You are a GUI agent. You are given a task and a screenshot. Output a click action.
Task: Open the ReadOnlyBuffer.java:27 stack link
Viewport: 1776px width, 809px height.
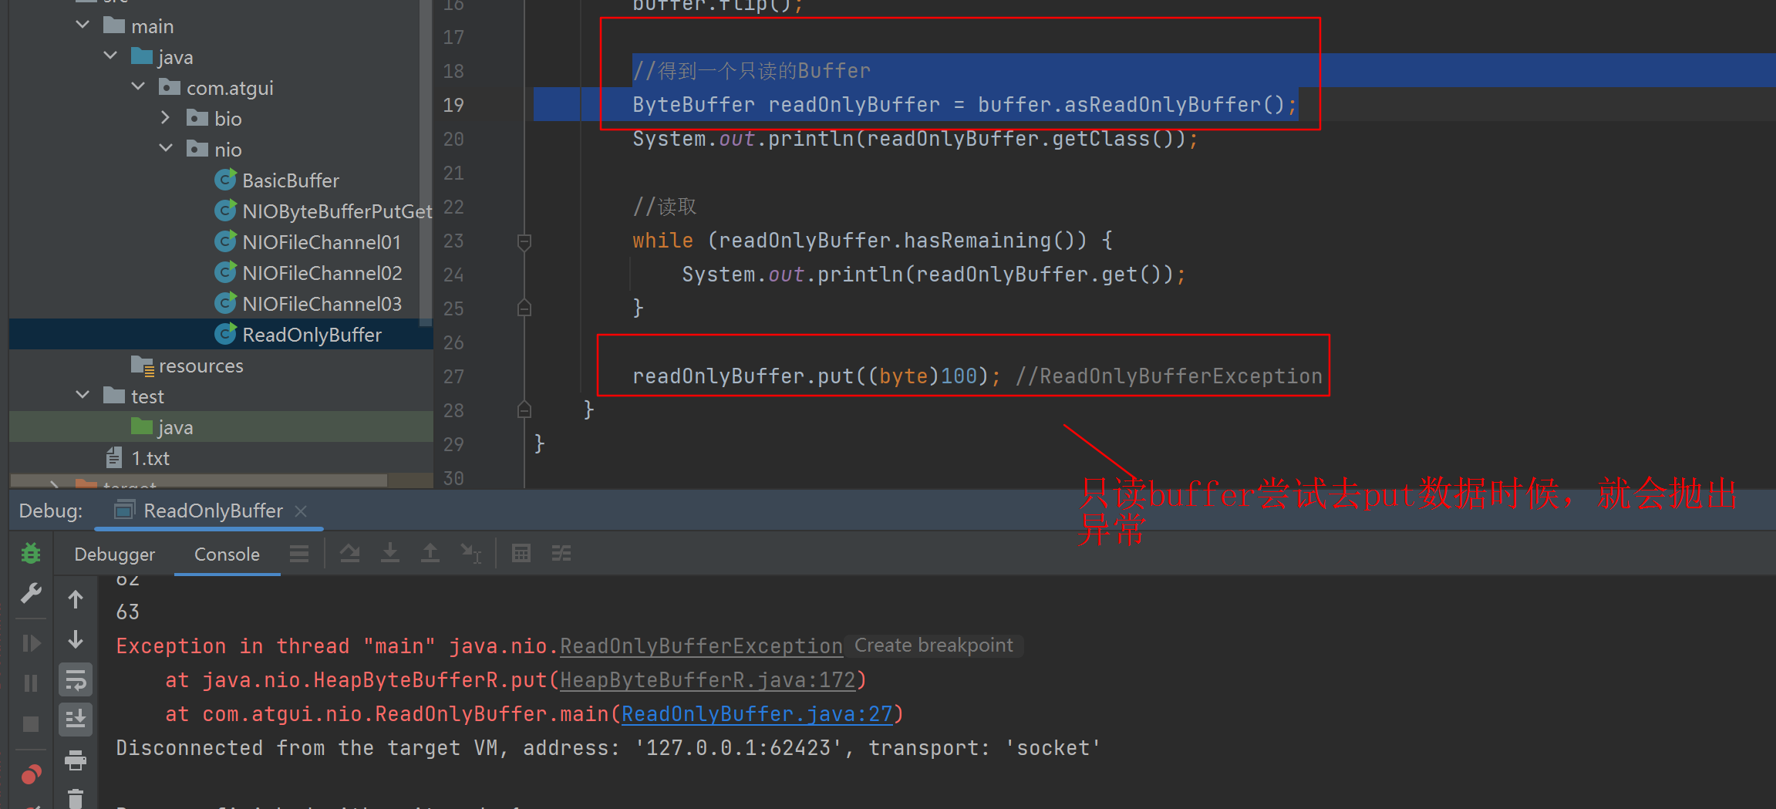[757, 714]
